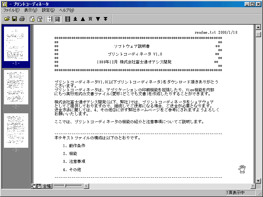Open the 表示(V) menu

tap(31, 10)
